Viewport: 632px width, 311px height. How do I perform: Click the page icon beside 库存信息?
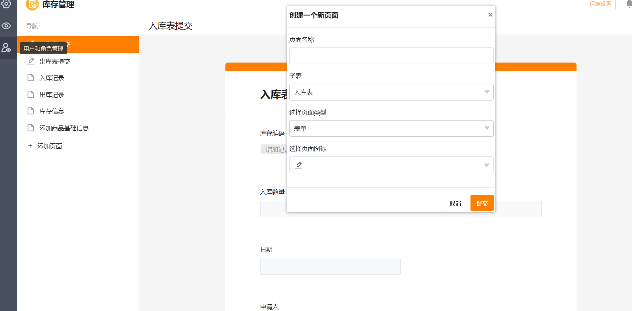(x=31, y=111)
